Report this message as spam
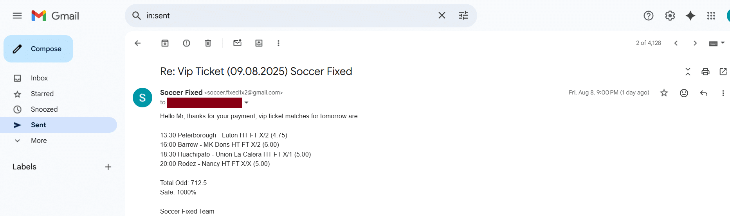Image resolution: width=730 pixels, height=219 pixels. click(x=187, y=43)
